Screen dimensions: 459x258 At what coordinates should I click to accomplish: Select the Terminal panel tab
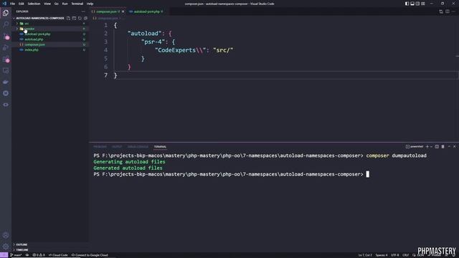[160, 146]
